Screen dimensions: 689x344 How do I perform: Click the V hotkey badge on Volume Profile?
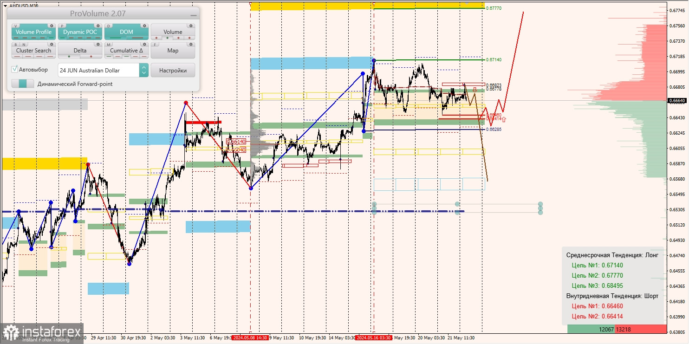16,26
